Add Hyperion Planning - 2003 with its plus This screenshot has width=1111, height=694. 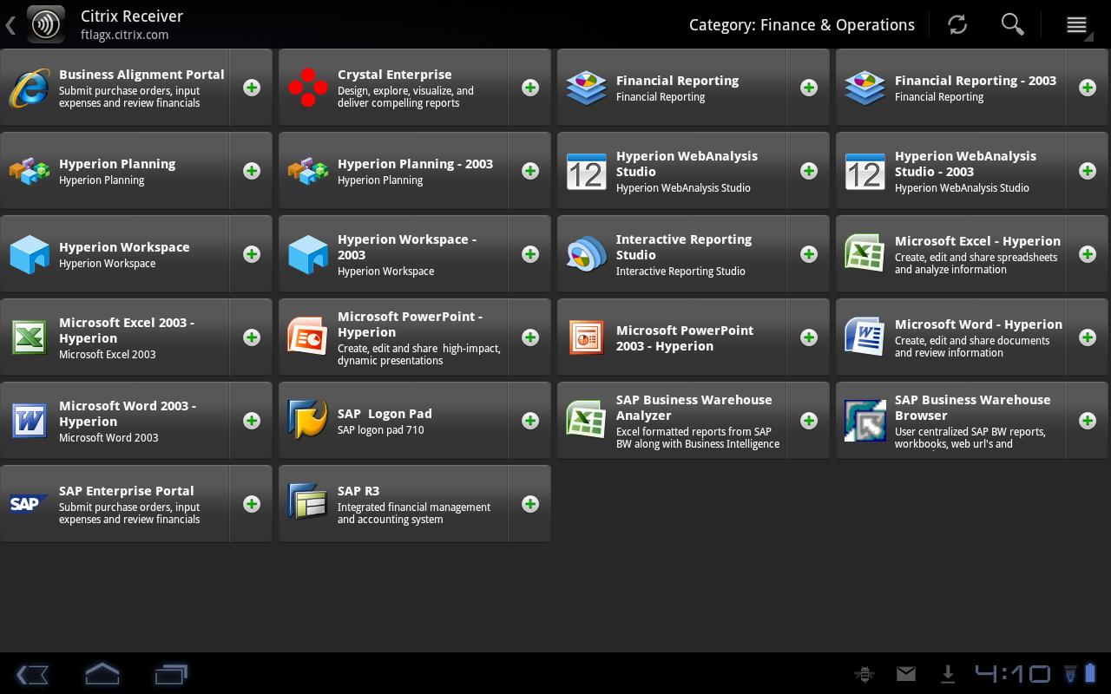530,171
